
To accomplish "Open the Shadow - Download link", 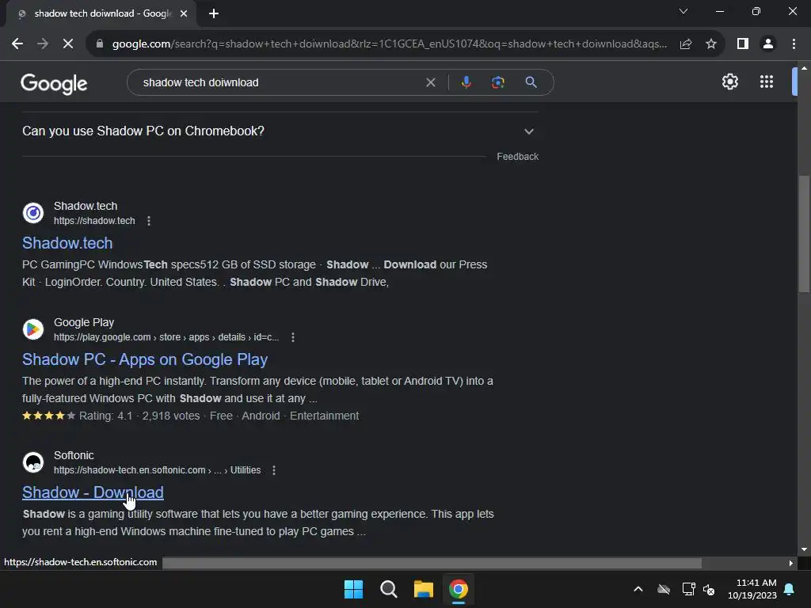I will click(x=93, y=492).
